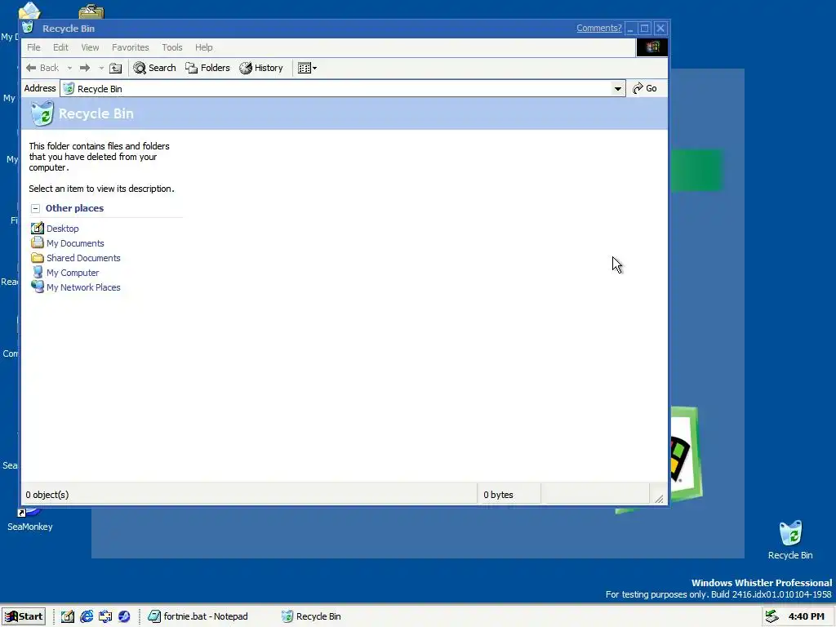Click Show Desktop quick launch icon

[x=67, y=616]
